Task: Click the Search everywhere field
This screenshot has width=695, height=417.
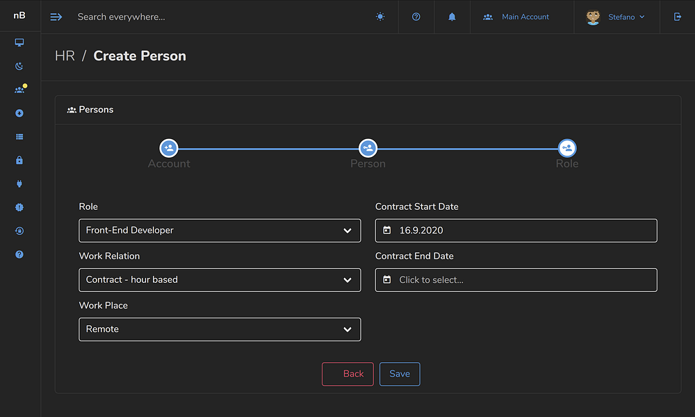Action: pos(208,17)
